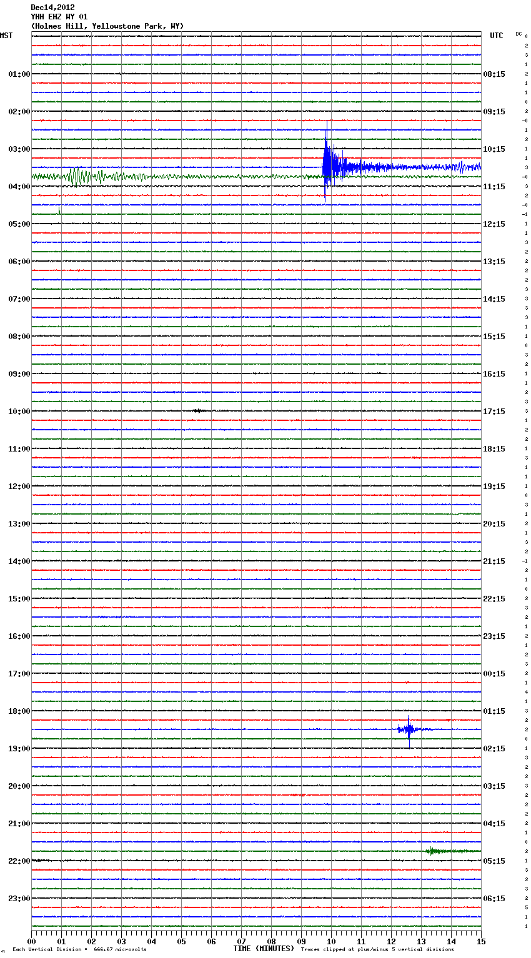Click minute 08 tick label on bottom axis
This screenshot has height=958, width=531.
(x=271, y=941)
